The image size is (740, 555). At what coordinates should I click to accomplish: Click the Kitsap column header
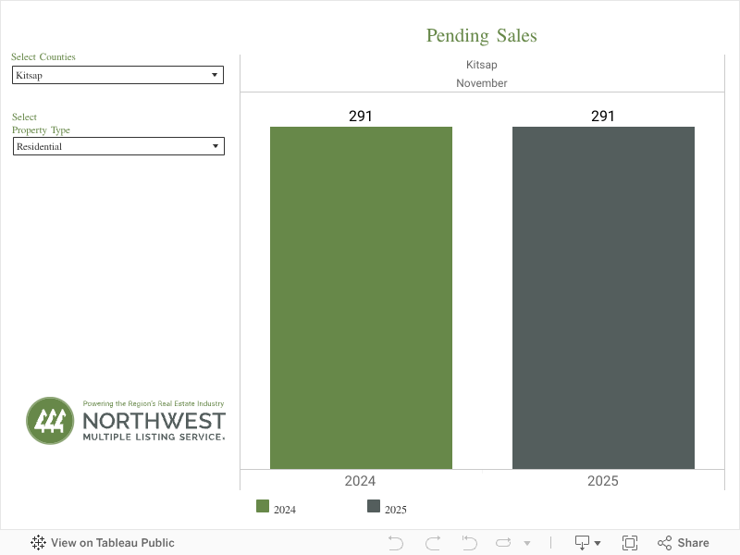pos(482,65)
